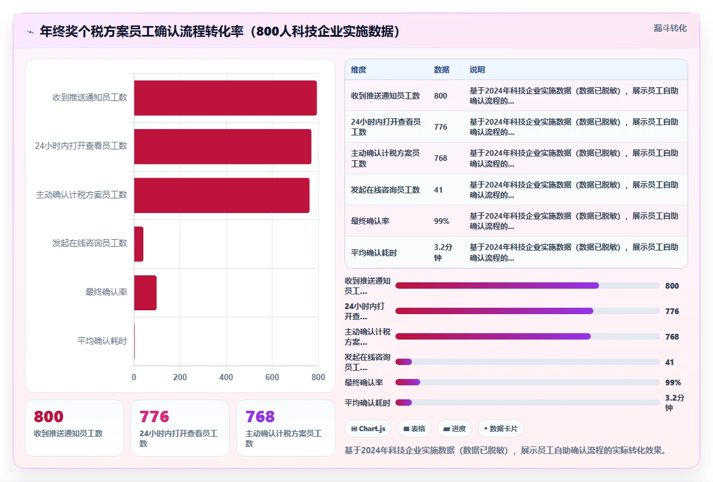This screenshot has height=482, width=713.
Task: Click the 漏斗转化 tag in the header
Action: [x=670, y=28]
